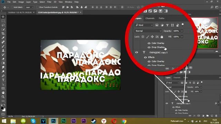The image size is (221, 124).
Task: Select the Healing Brush tool
Action: 3,42
